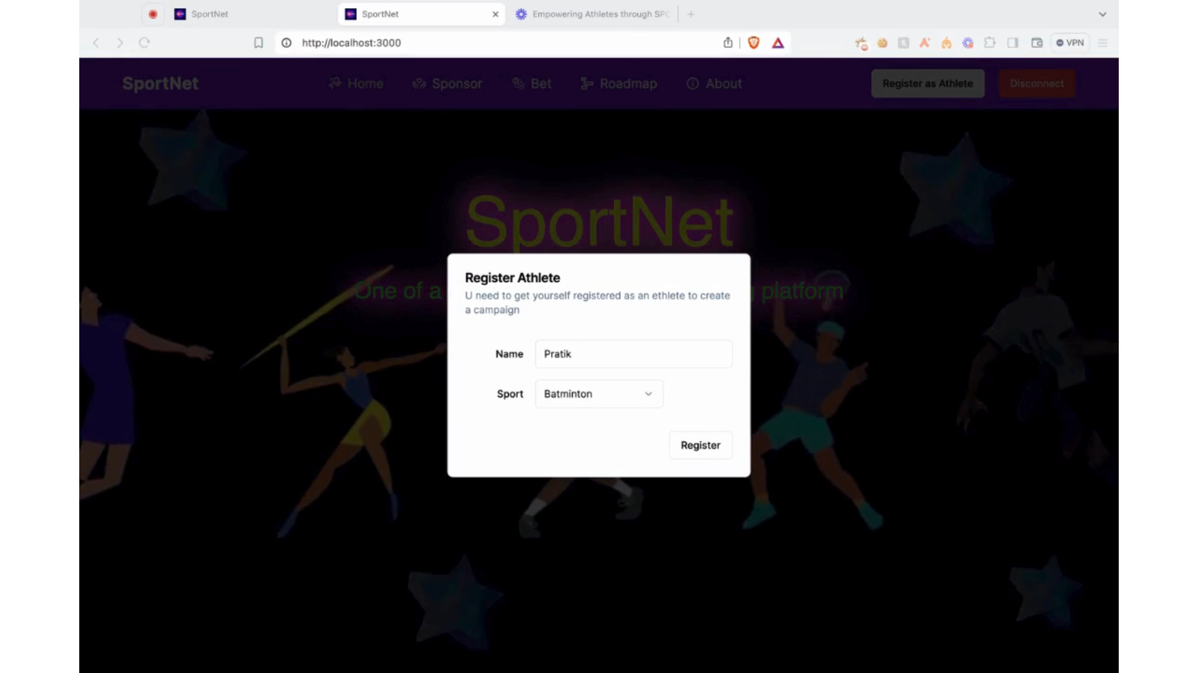Toggle the browser sidebar panel icon
Image resolution: width=1198 pixels, height=673 pixels.
click(1013, 42)
